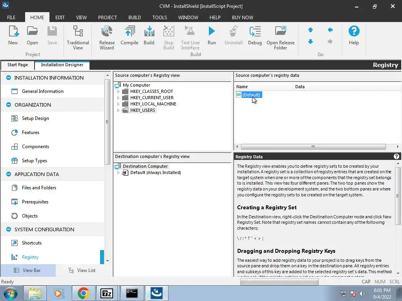The height and width of the screenshot is (301, 402).
Task: Click the Registry Data help question icon
Action: coord(397,156)
